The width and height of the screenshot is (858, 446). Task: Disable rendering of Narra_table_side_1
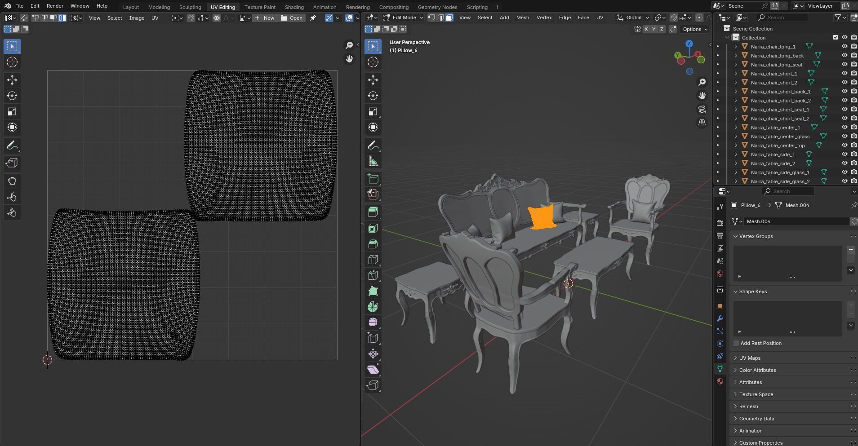(854, 154)
